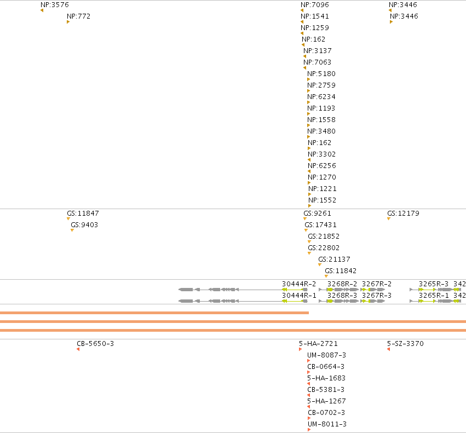Select the 5-SZ-3370 insertion label
The image size is (466, 433).
(405, 344)
